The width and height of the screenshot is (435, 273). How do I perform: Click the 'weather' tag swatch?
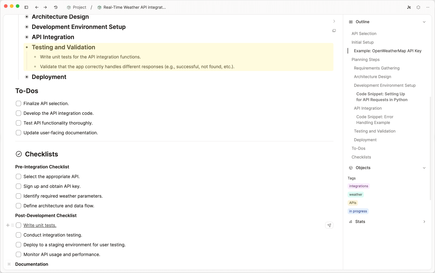point(355,194)
